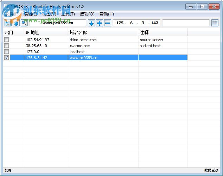Screen dimensions: 223x176
Task: Minimize the Hosts Editor window
Action: tap(191, 7)
